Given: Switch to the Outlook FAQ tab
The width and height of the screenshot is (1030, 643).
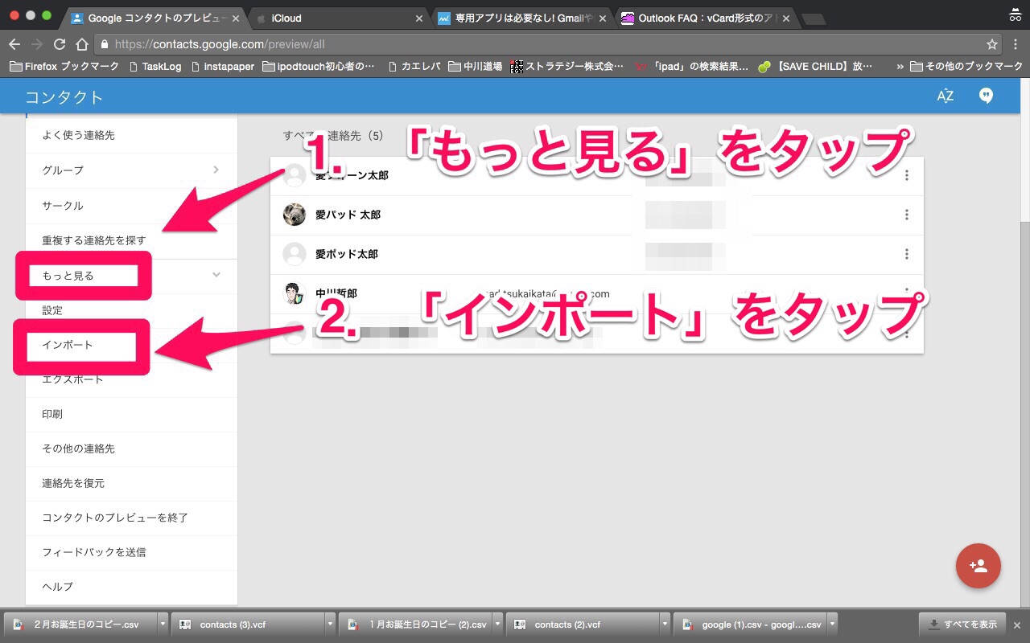Looking at the screenshot, I should tap(700, 18).
